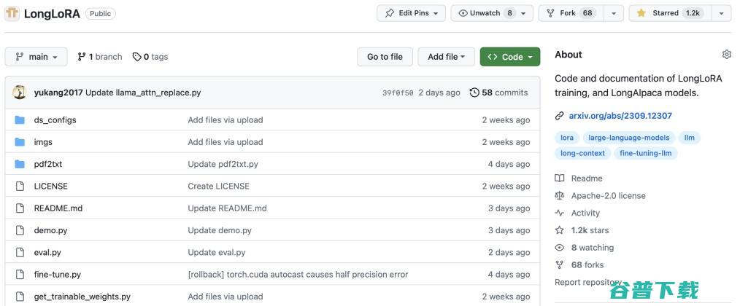Open the 0 tags link
The width and height of the screenshot is (740, 306).
tap(150, 57)
